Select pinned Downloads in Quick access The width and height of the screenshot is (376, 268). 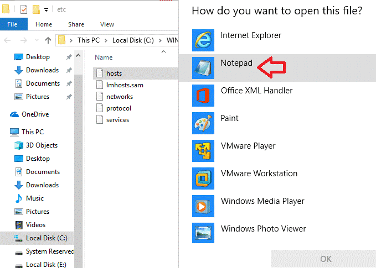(x=42, y=70)
